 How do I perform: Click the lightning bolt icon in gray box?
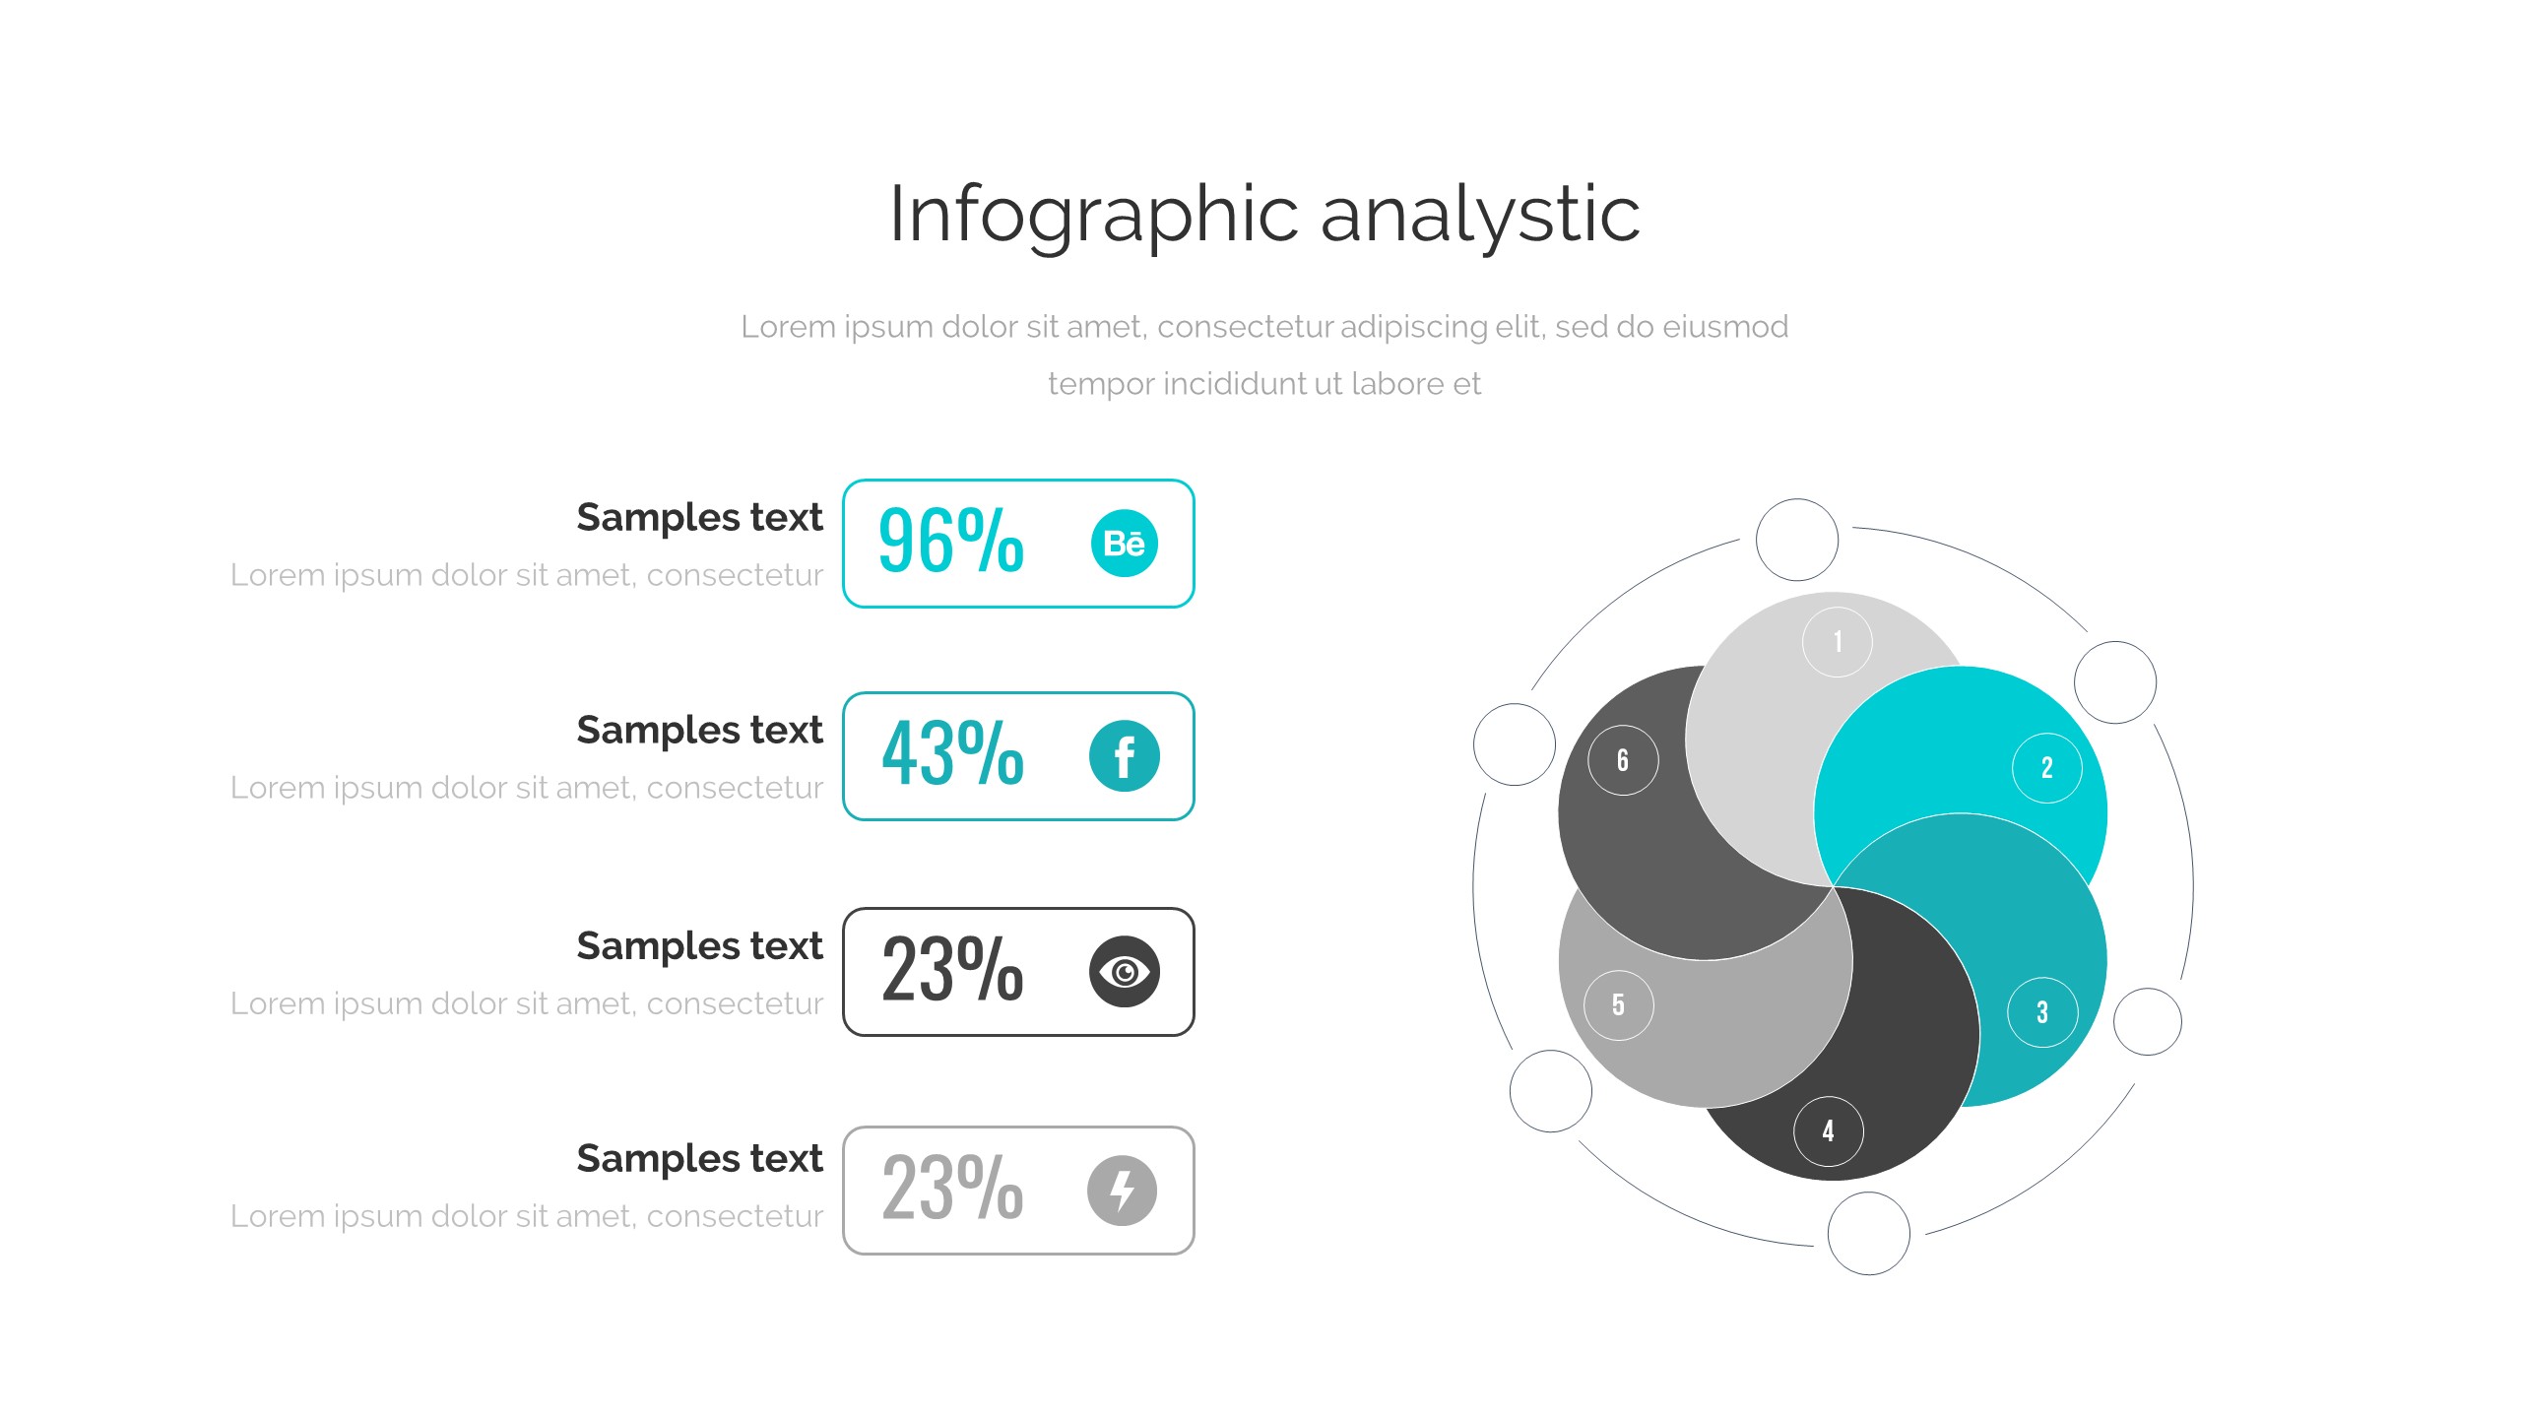tap(1122, 1191)
